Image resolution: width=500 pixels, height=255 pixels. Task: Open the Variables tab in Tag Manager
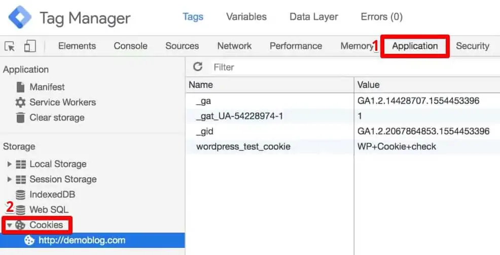point(246,17)
